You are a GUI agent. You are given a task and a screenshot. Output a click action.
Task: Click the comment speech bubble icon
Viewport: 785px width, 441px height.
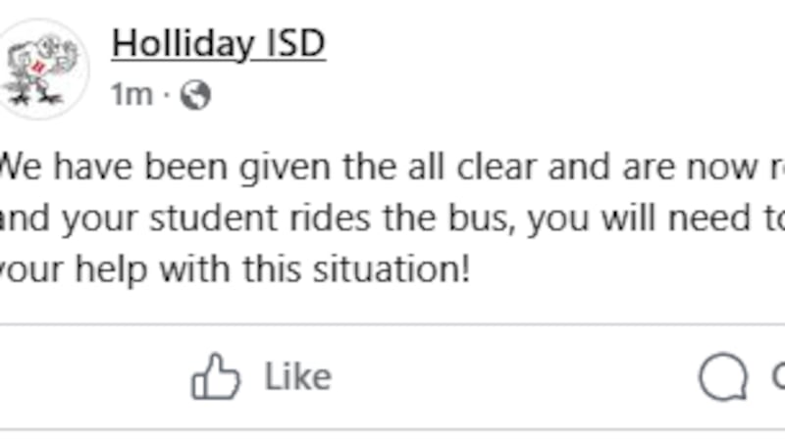(x=722, y=377)
